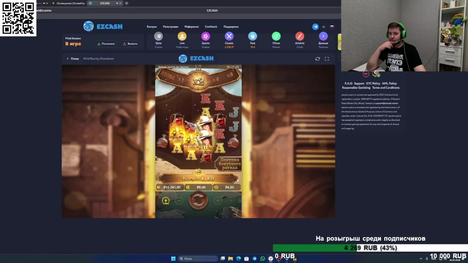Viewport: 468px width, 263px height.
Task: Open the Slots category icon
Action: 158,36
